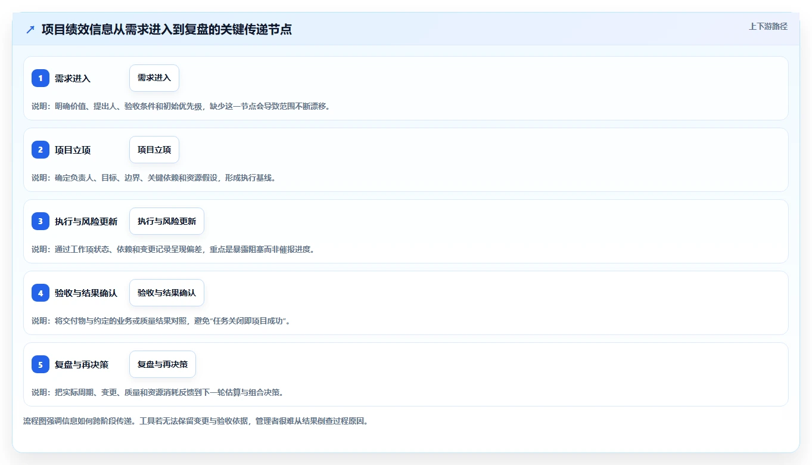Click the step 3 number badge
This screenshot has width=812, height=465.
click(41, 221)
